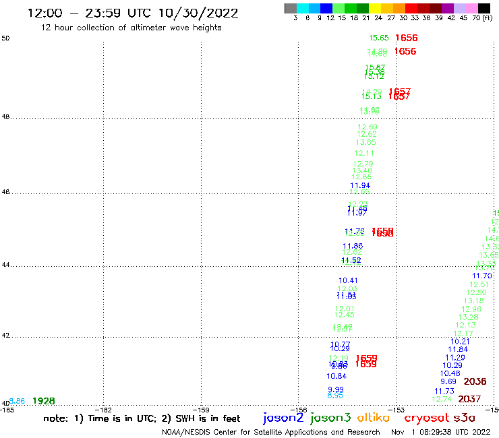Click the latitude axis label '42'

click(x=5, y=336)
